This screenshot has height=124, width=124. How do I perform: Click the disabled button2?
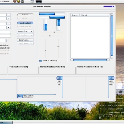pos(25,18)
